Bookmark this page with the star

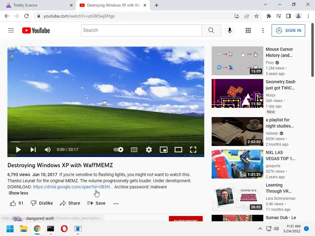point(257,16)
